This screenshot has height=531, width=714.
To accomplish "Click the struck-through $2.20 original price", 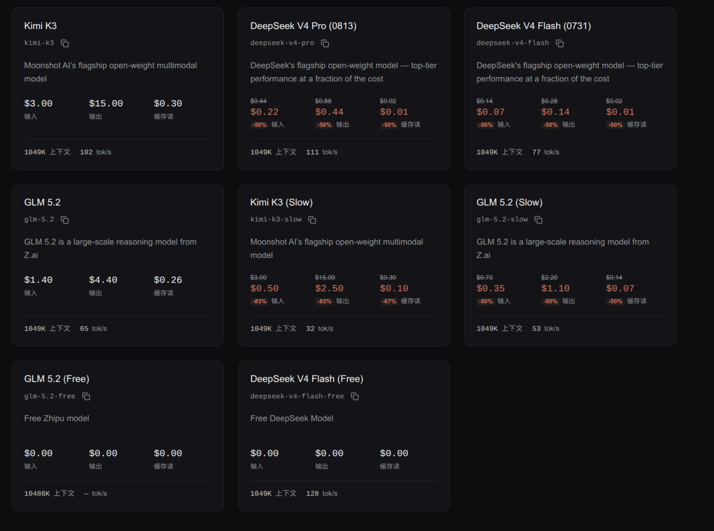I will (549, 277).
